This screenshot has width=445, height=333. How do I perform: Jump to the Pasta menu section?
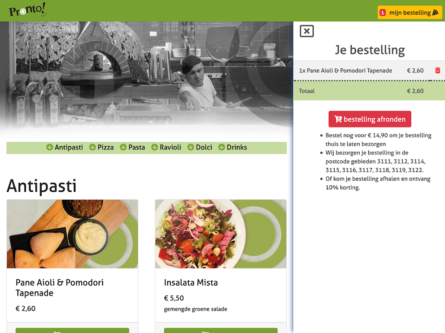pos(132,147)
